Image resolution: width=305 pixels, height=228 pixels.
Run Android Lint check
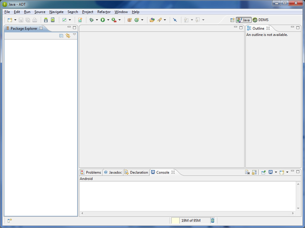(64, 20)
